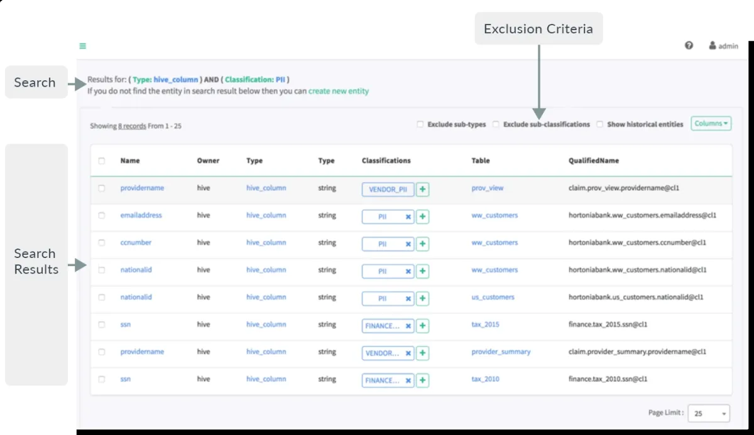The width and height of the screenshot is (754, 435).
Task: Add classification to us_customers nationalid row
Action: coord(422,298)
